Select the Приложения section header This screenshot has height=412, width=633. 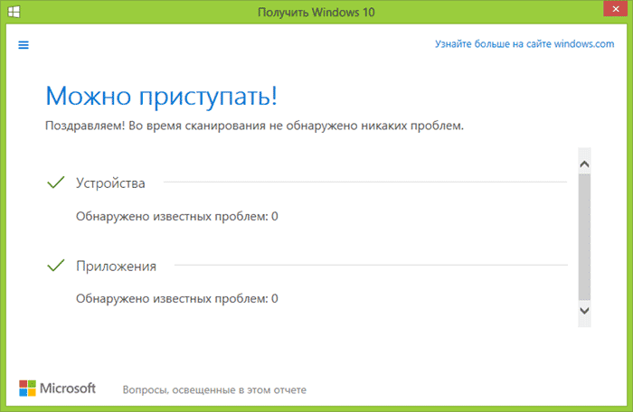pyautogui.click(x=117, y=266)
